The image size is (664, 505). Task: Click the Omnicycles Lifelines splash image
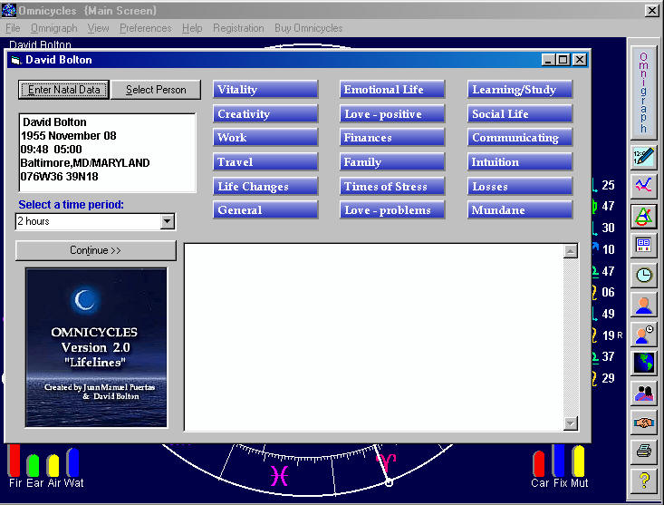(96, 346)
